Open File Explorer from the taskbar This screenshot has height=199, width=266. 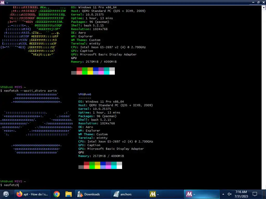point(69,194)
